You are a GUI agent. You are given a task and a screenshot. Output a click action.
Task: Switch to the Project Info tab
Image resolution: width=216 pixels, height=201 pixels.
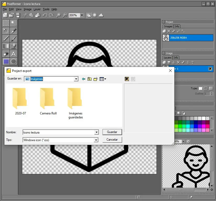[177, 27]
